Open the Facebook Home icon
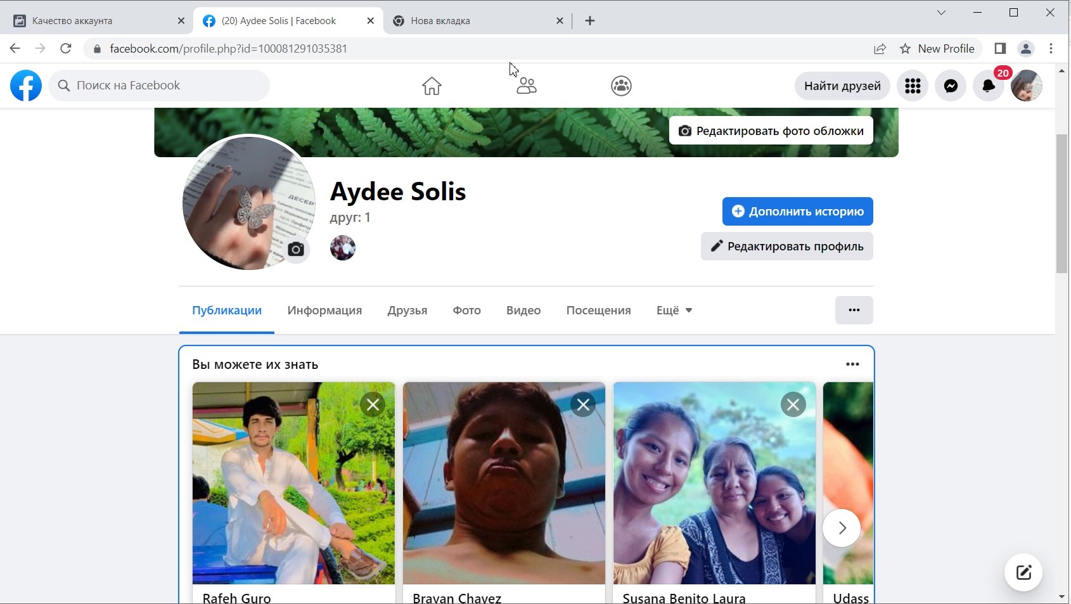Image resolution: width=1071 pixels, height=604 pixels. [x=432, y=86]
